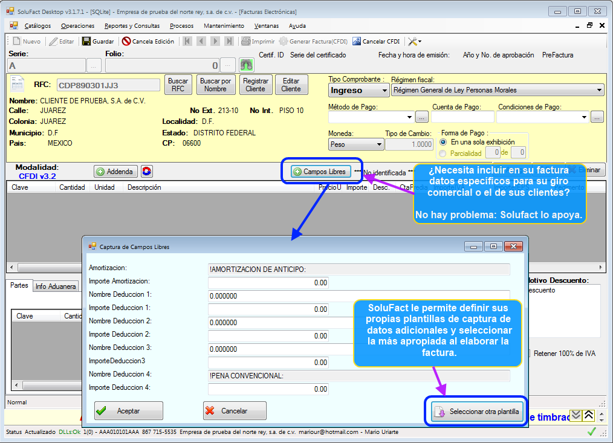
Task: Select En una sola exhibición radio
Action: click(443, 142)
